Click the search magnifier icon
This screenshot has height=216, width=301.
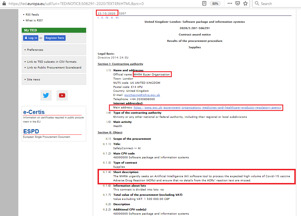pos(257,3)
